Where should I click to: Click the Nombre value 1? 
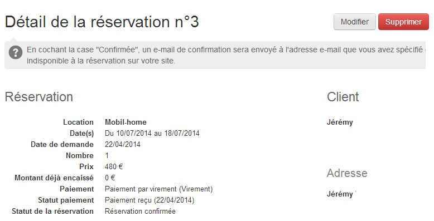coord(107,155)
